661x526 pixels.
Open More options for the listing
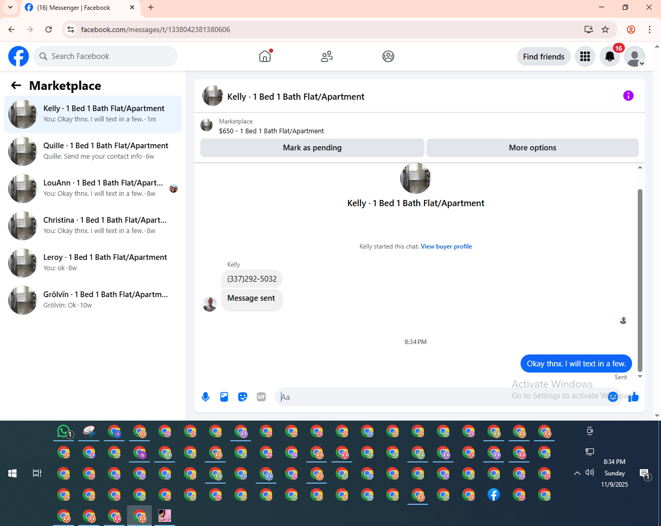point(532,148)
